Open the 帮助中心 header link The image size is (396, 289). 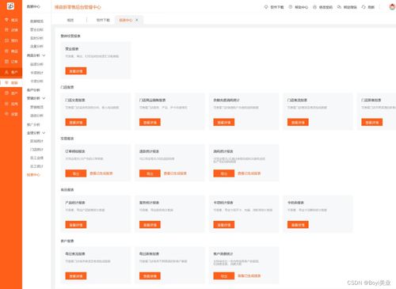pyautogui.click(x=299, y=7)
